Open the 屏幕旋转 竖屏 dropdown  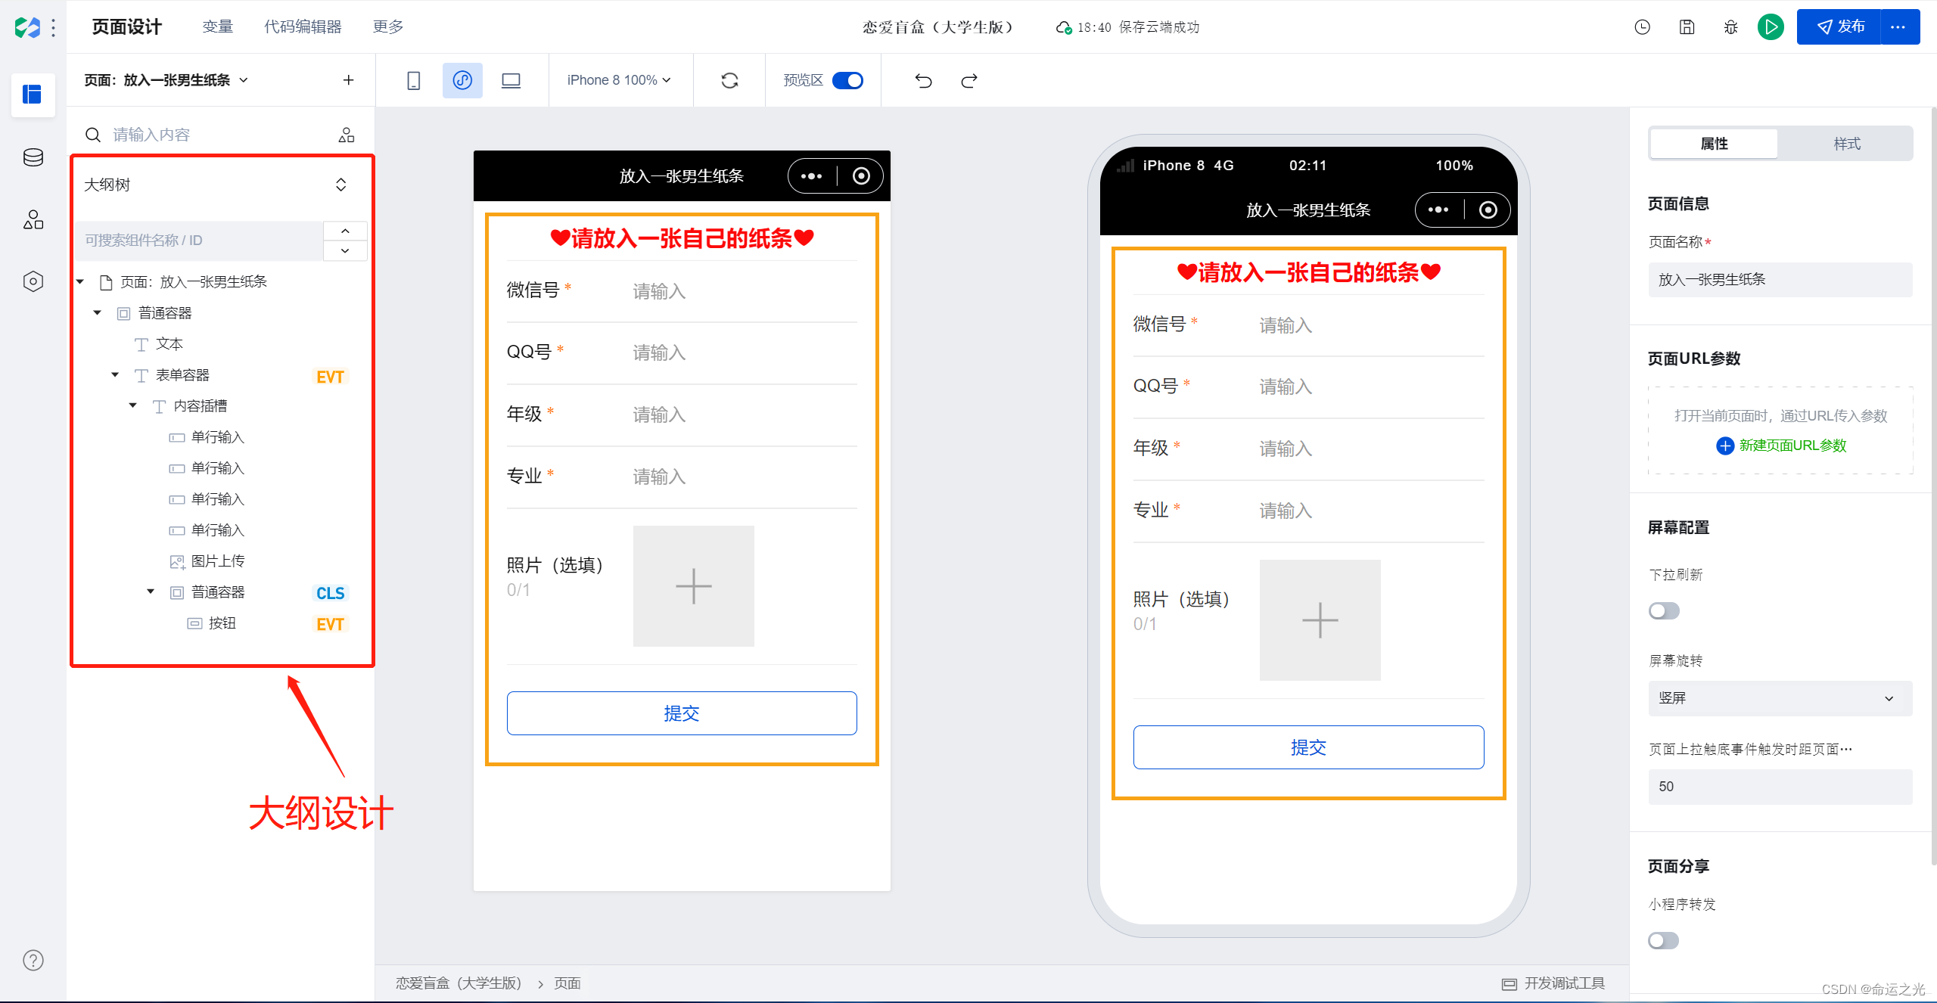point(1780,698)
